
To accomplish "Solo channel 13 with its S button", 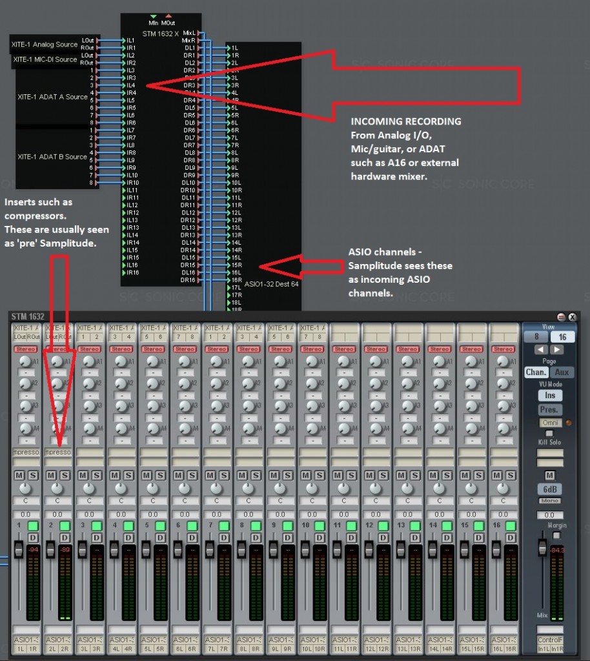I will click(x=415, y=476).
